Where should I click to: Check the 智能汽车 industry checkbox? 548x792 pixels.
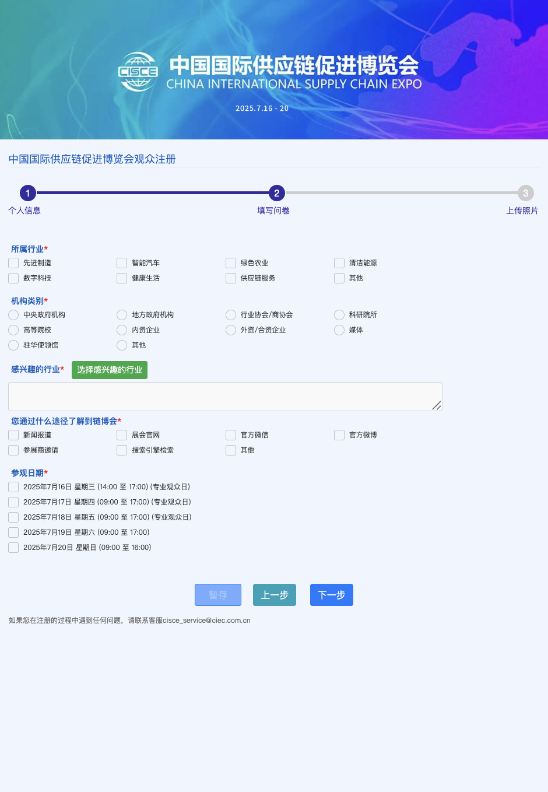122,263
